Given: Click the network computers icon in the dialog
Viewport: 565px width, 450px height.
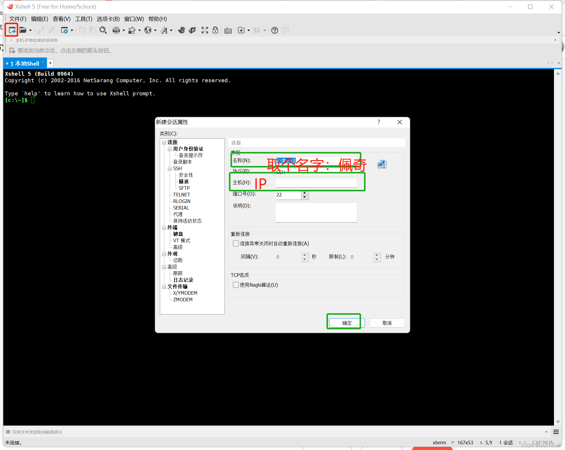Looking at the screenshot, I should coord(382,164).
